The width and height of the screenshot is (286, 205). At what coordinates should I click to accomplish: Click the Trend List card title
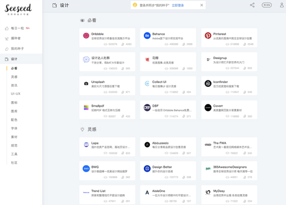(98, 191)
